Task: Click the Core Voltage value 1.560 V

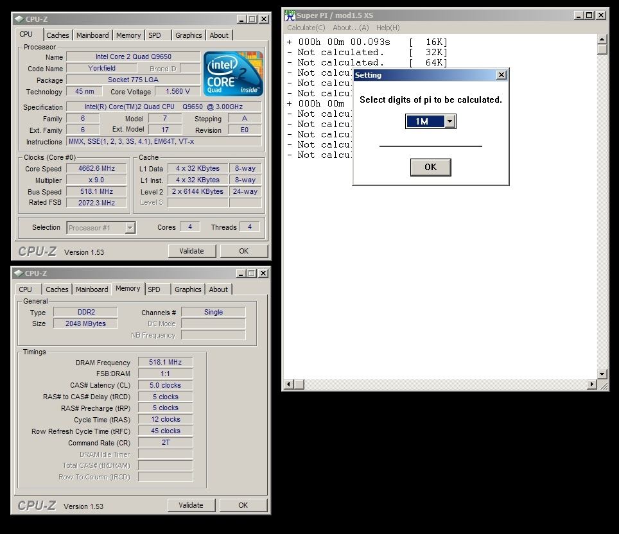Action: pyautogui.click(x=178, y=92)
